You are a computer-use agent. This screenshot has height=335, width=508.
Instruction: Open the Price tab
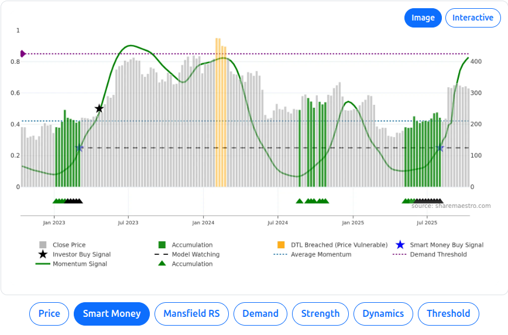click(x=49, y=313)
